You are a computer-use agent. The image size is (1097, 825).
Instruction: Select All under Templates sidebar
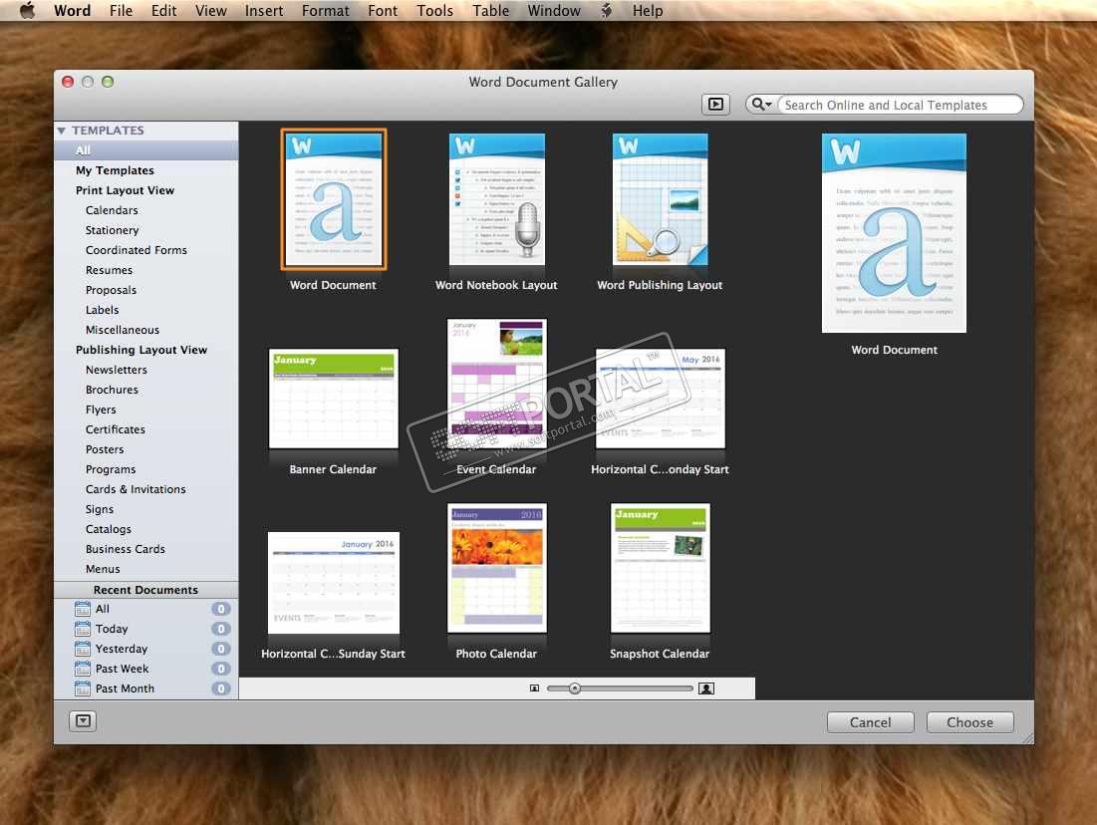(146, 150)
